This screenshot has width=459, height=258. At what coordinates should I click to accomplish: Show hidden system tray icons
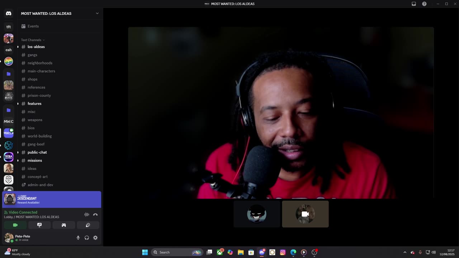[x=405, y=252]
